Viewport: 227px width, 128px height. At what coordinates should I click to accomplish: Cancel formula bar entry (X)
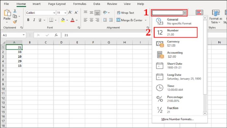pyautogui.click(x=38, y=35)
